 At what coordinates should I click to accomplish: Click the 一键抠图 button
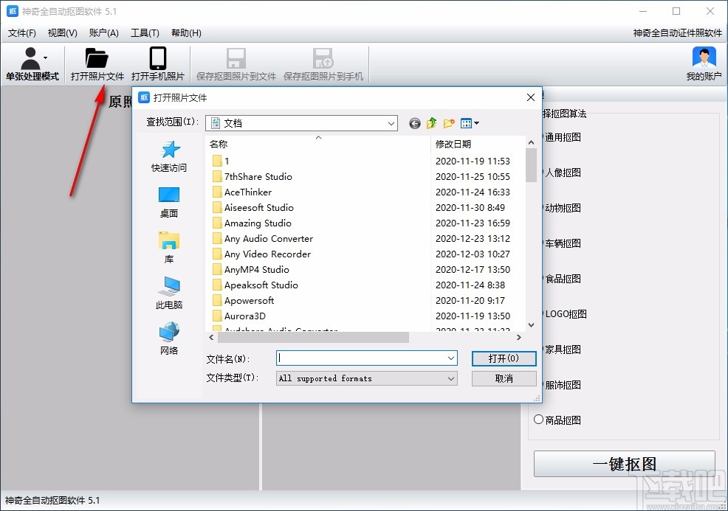click(x=624, y=464)
